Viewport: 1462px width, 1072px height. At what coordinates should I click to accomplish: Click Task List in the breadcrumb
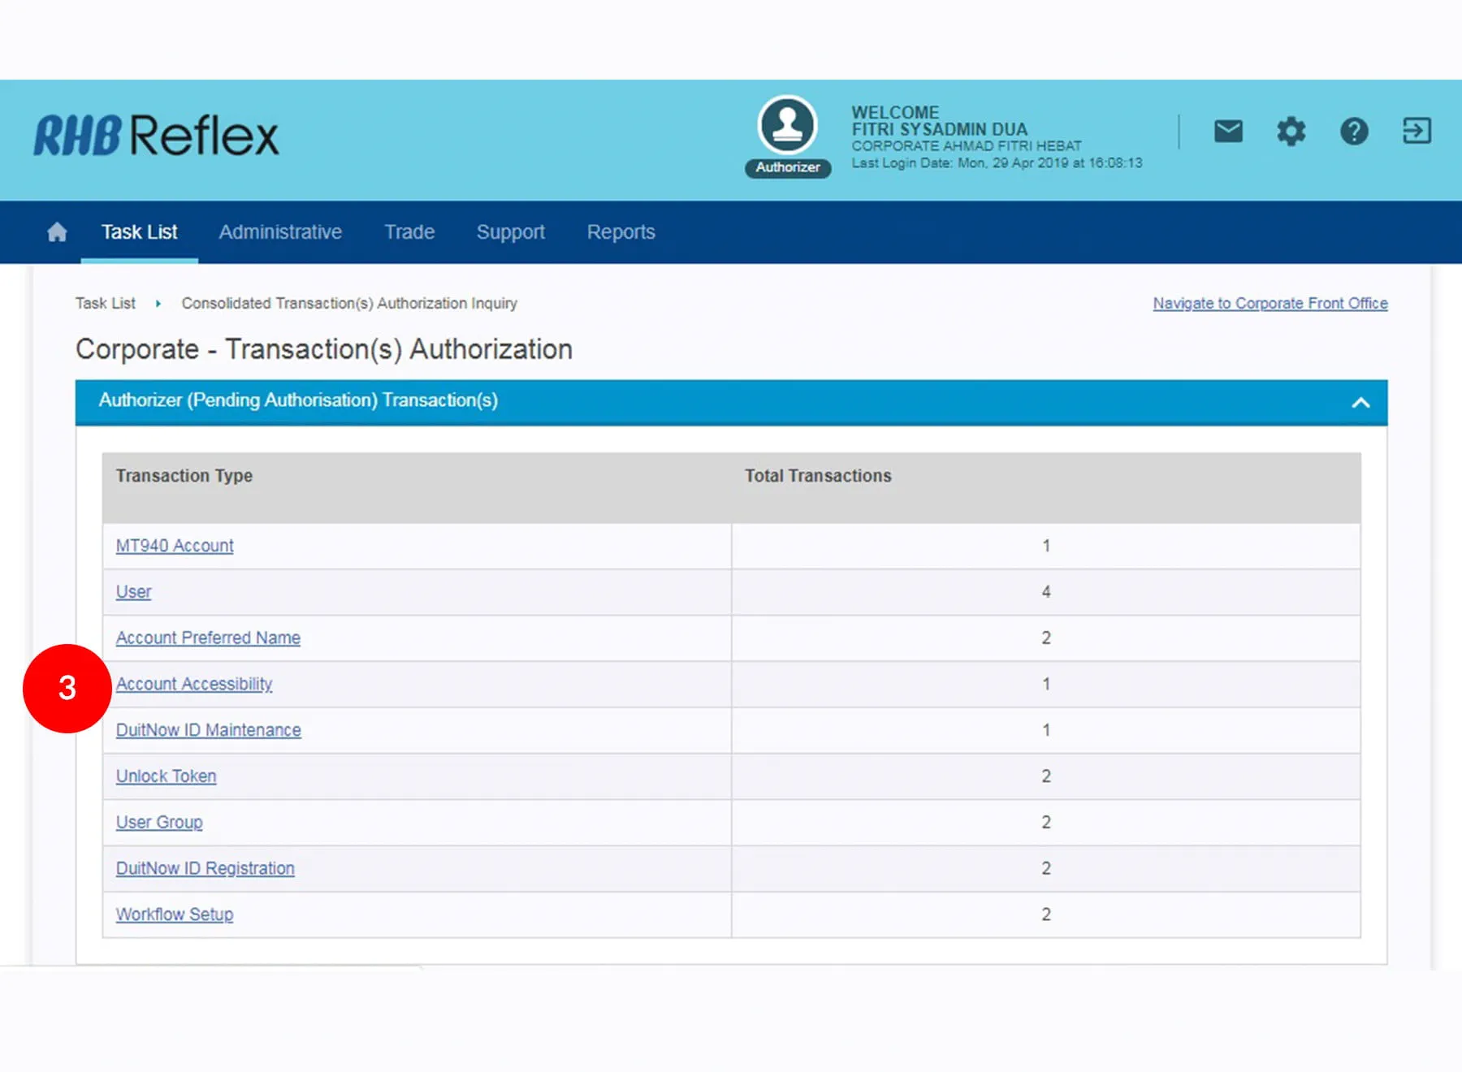click(x=105, y=303)
